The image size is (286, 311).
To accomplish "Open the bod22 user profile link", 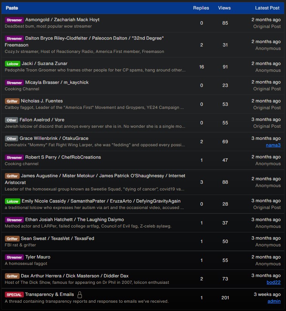I will coord(274,282).
